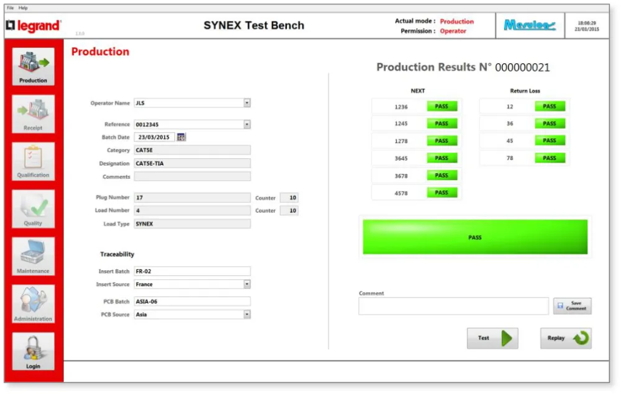Click the Category field CAT5E
621x394 pixels.
point(192,150)
